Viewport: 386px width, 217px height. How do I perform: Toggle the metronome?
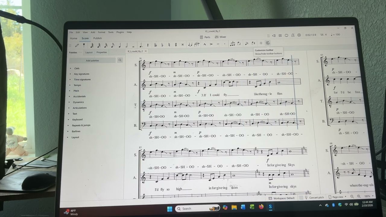pos(293,35)
